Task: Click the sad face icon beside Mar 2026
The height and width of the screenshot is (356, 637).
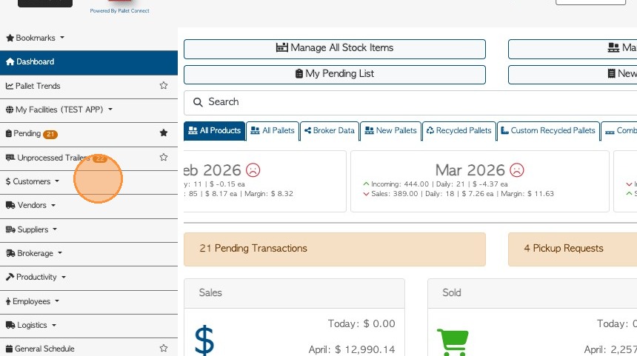Action: point(517,170)
